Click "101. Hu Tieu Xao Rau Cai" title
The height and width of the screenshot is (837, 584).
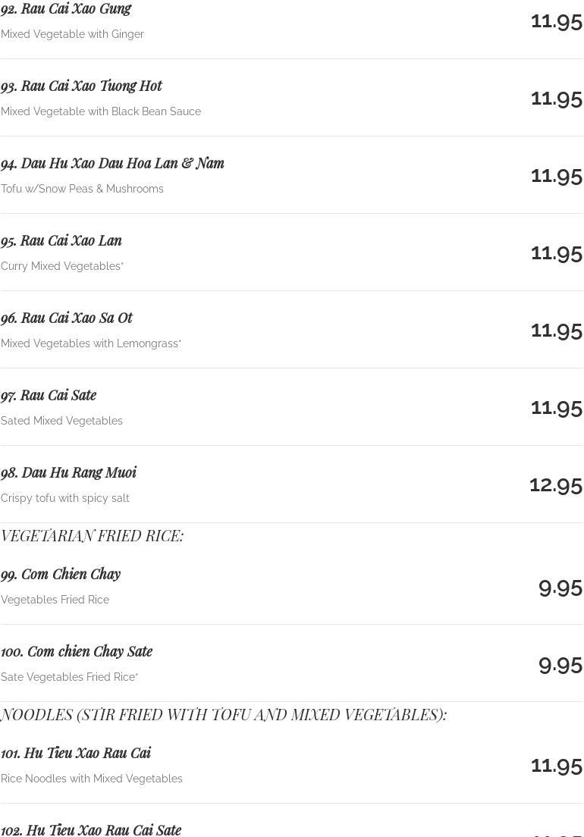point(76,753)
